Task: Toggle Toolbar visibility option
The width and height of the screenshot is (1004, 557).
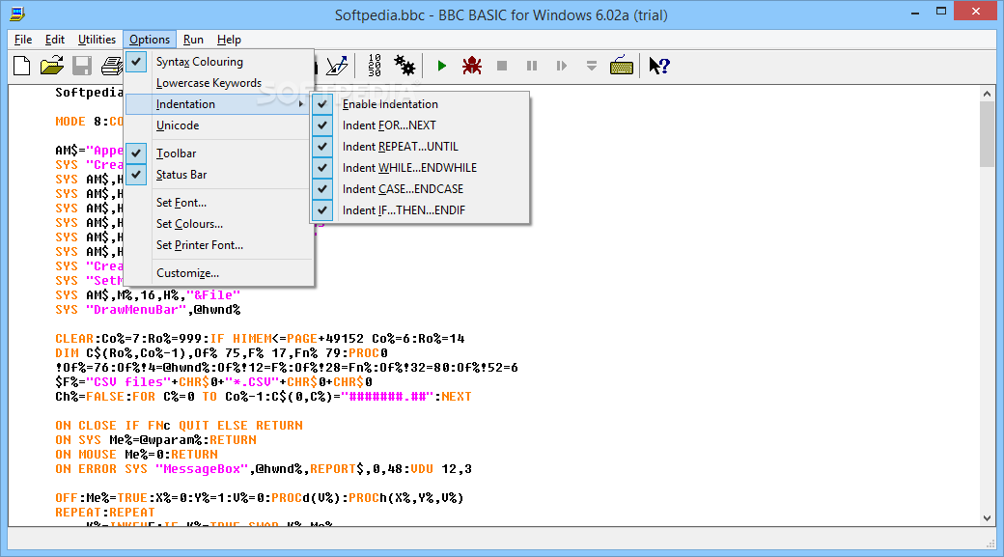Action: 218,153
